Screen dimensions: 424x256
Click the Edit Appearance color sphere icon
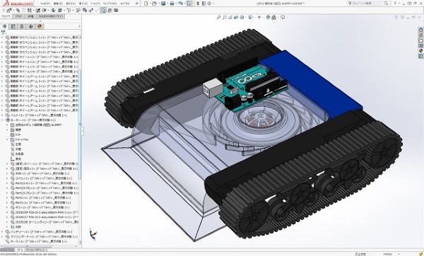tap(268, 17)
